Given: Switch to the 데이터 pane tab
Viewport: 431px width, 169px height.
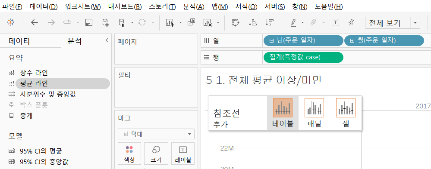Looking at the screenshot, I should [x=19, y=41].
